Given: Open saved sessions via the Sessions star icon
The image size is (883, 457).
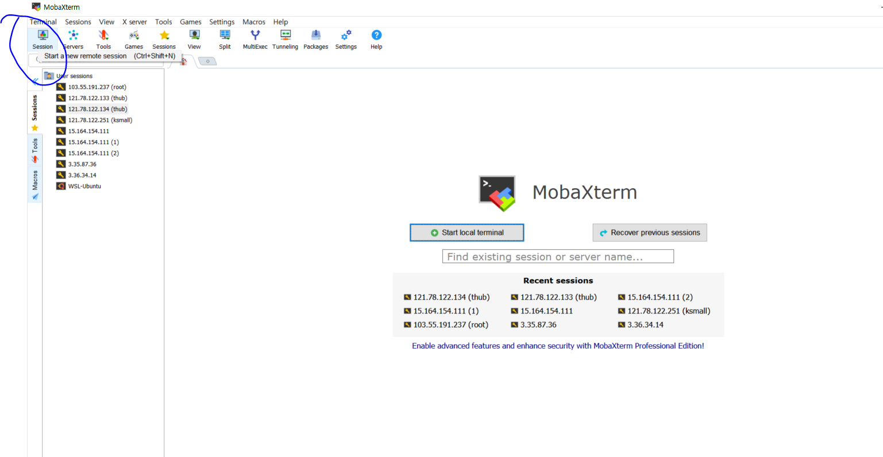Looking at the screenshot, I should (x=164, y=39).
